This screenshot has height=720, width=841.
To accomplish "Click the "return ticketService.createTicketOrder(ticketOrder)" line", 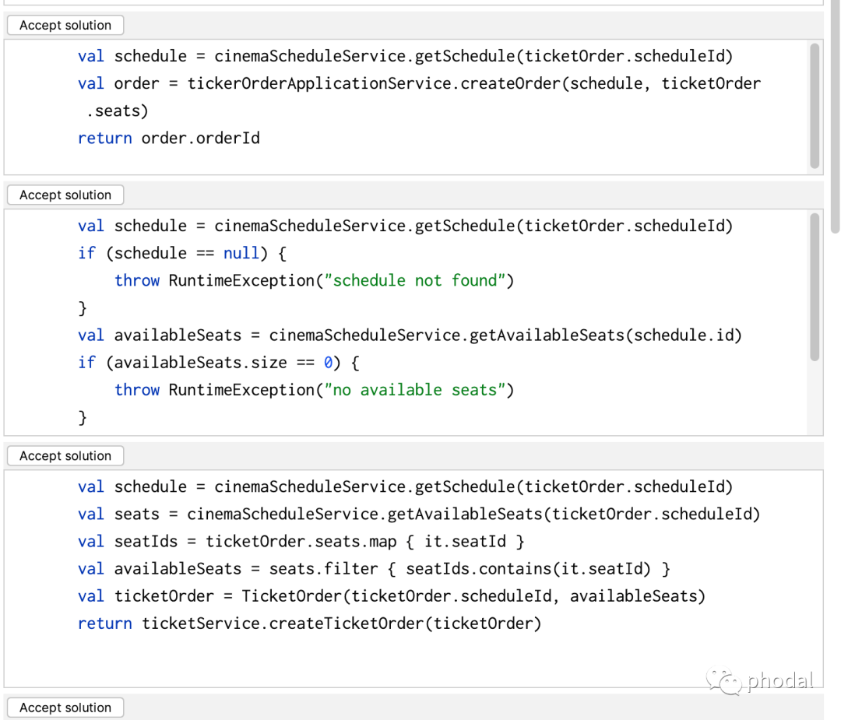I will point(309,623).
